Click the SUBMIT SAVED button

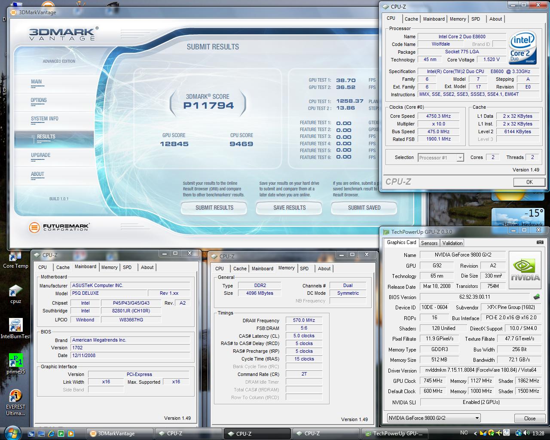[x=364, y=208]
